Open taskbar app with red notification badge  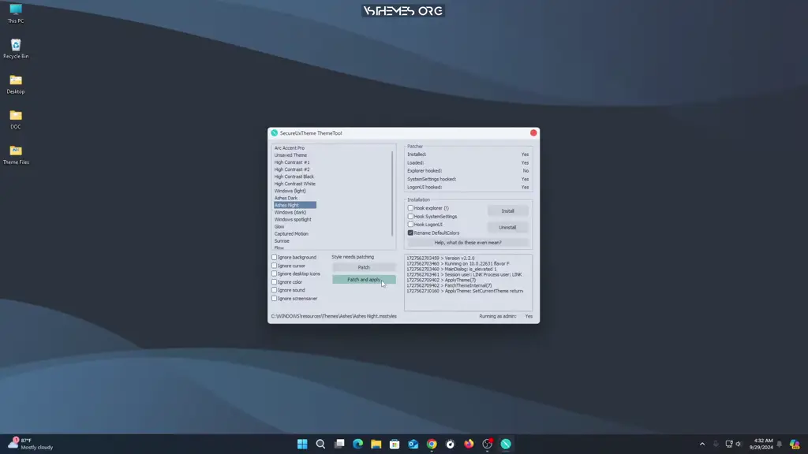coord(487,444)
